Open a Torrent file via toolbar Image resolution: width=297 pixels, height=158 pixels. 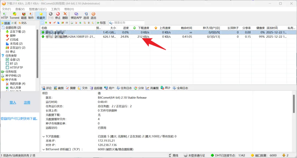tap(14, 16)
